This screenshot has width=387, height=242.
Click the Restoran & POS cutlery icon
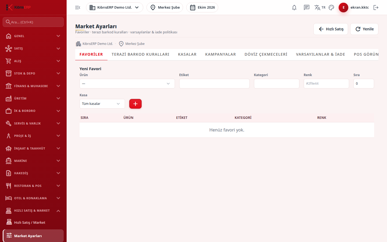[x=9, y=186]
